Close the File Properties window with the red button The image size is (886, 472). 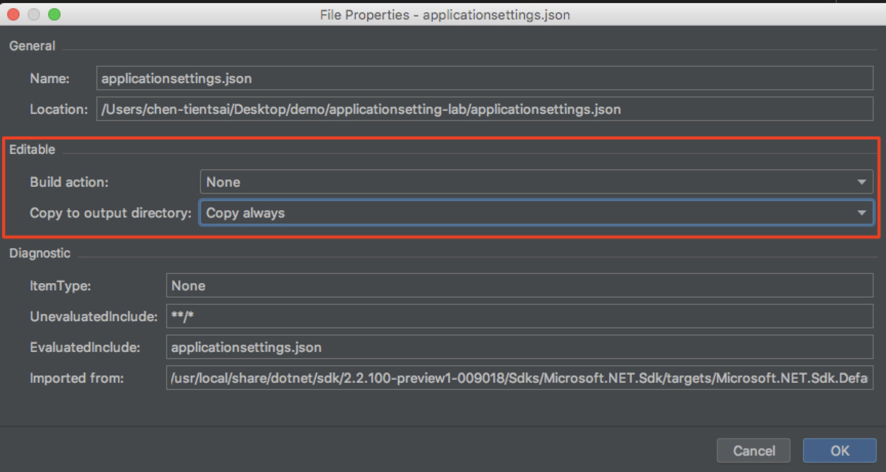click(14, 14)
